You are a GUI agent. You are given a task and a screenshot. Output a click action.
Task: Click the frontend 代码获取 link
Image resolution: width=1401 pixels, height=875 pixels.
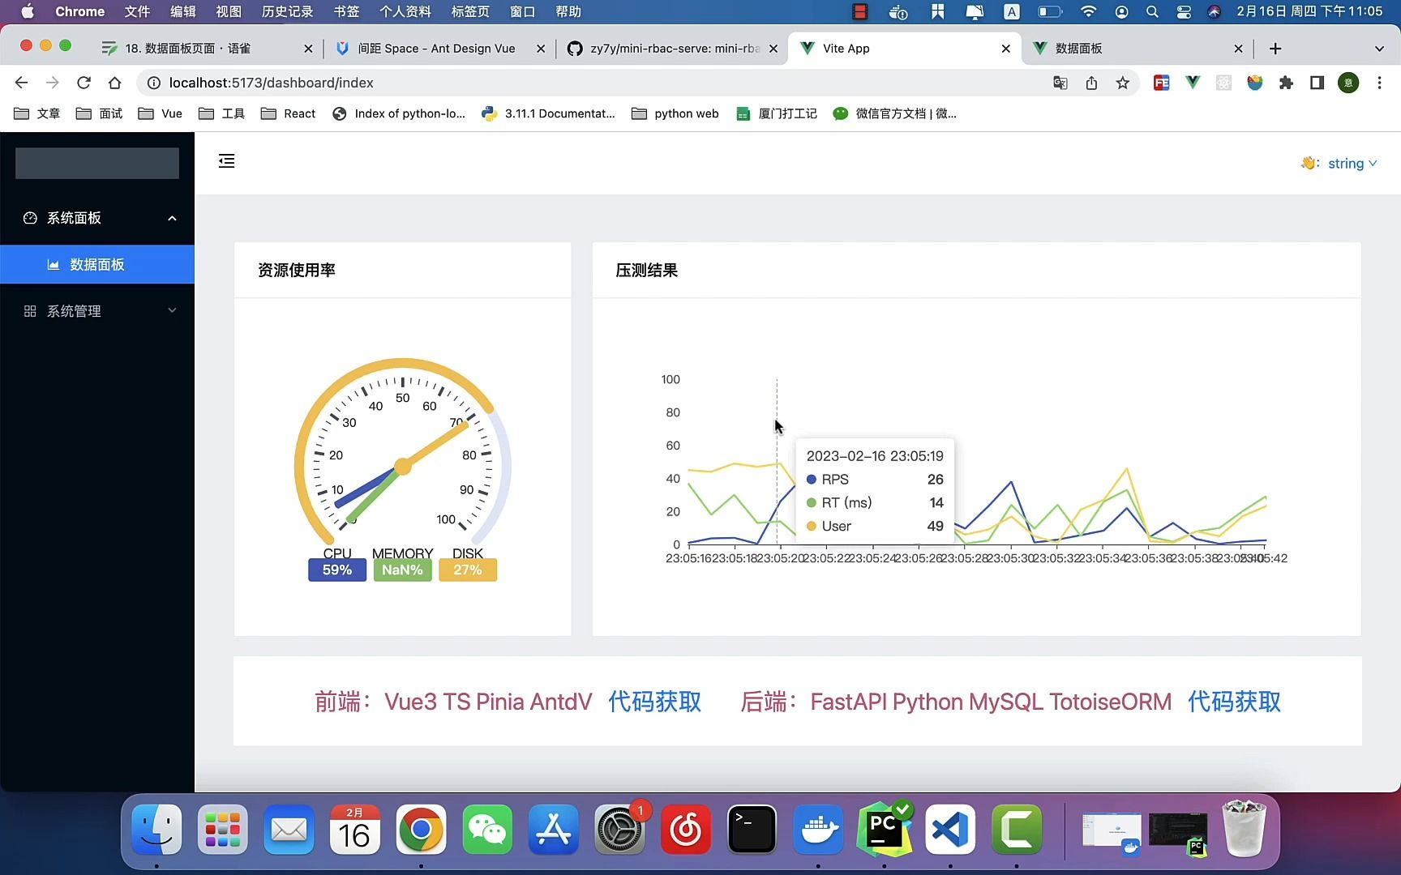(x=654, y=702)
